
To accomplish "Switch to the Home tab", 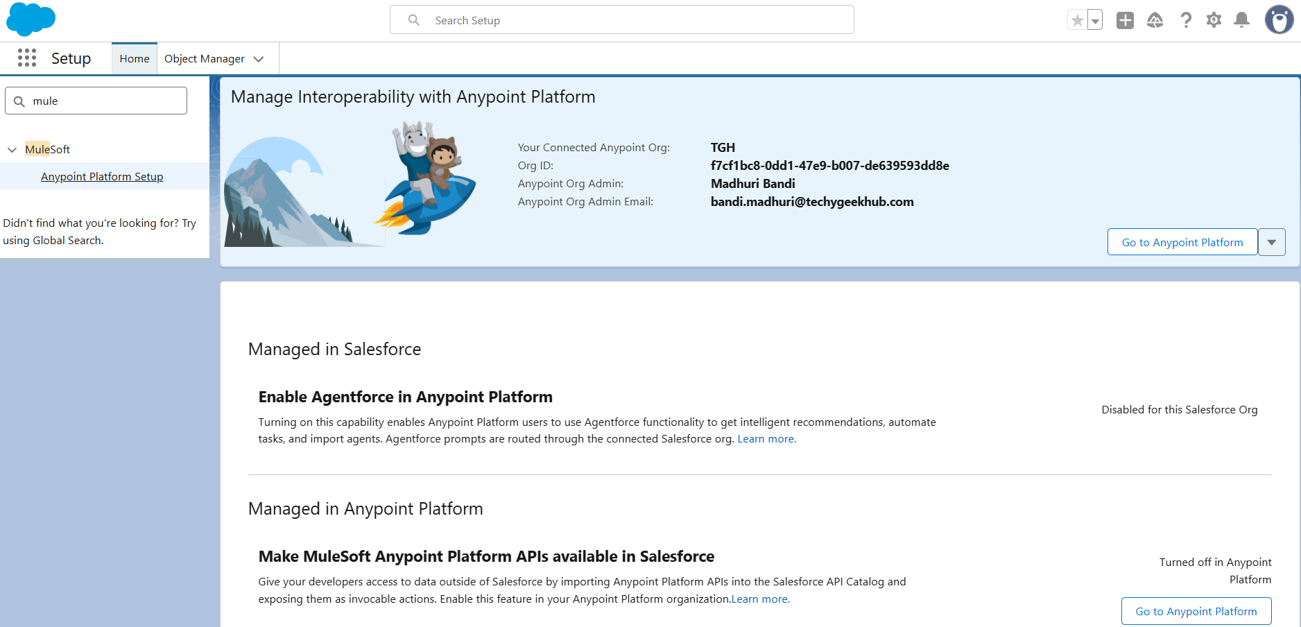I will tap(135, 59).
